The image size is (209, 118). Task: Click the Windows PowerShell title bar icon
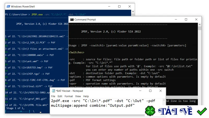click(8, 6)
